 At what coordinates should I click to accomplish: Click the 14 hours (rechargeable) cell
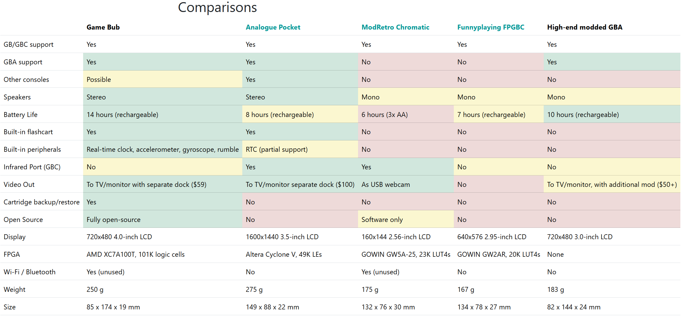click(122, 115)
